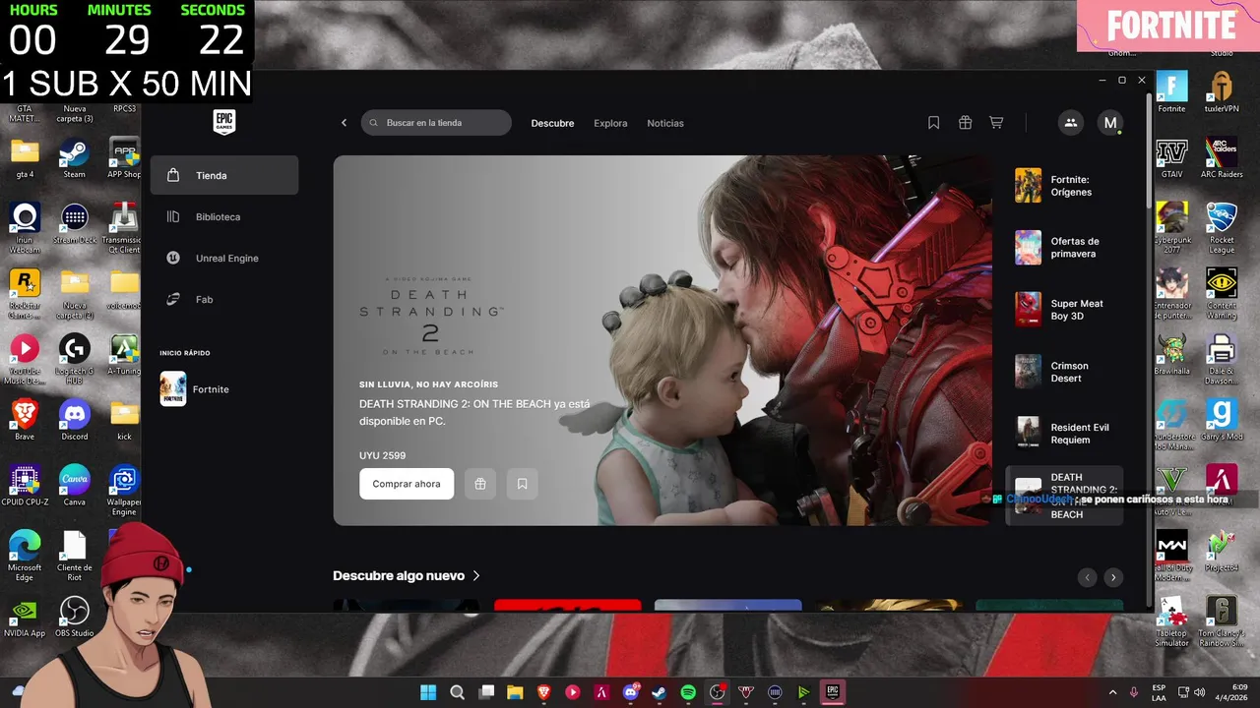Select the Brave desktop icon
This screenshot has width=1260, height=708.
pyautogui.click(x=25, y=420)
